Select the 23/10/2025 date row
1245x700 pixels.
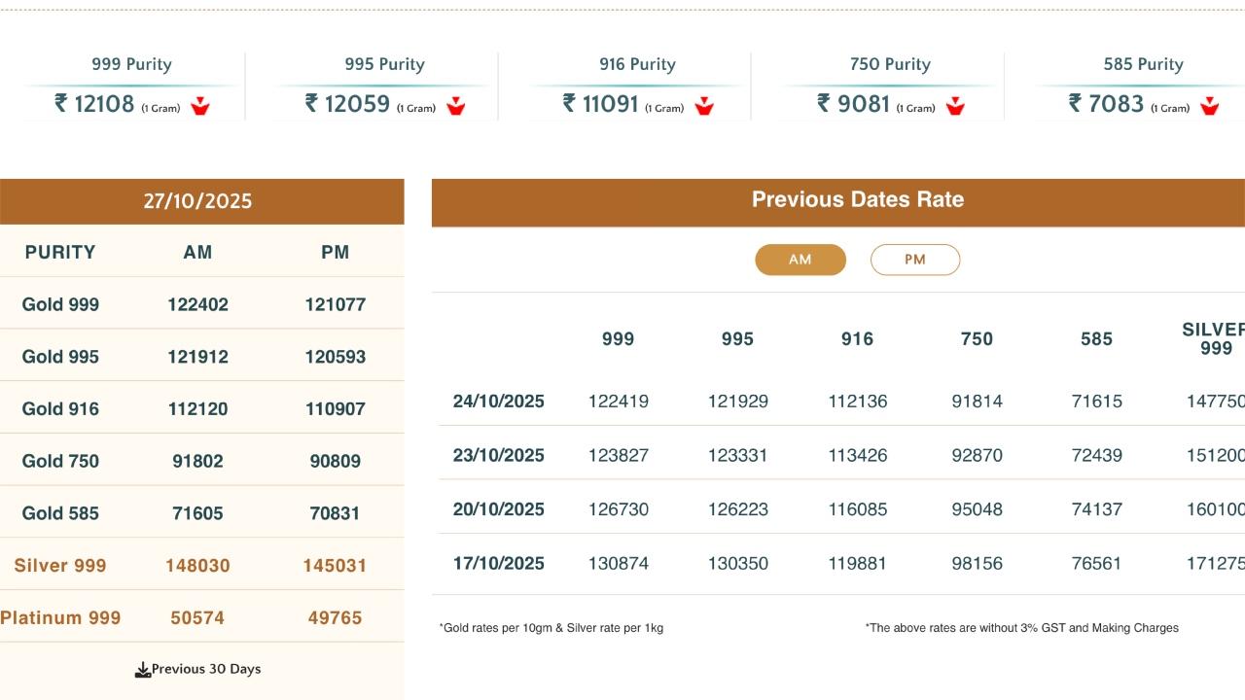(x=499, y=455)
